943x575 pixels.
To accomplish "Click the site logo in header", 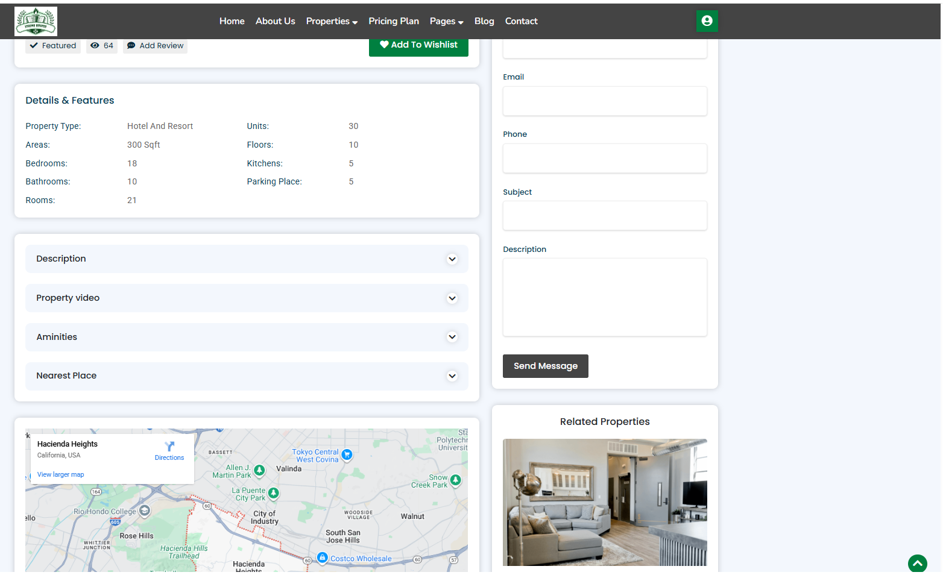I will [x=36, y=22].
